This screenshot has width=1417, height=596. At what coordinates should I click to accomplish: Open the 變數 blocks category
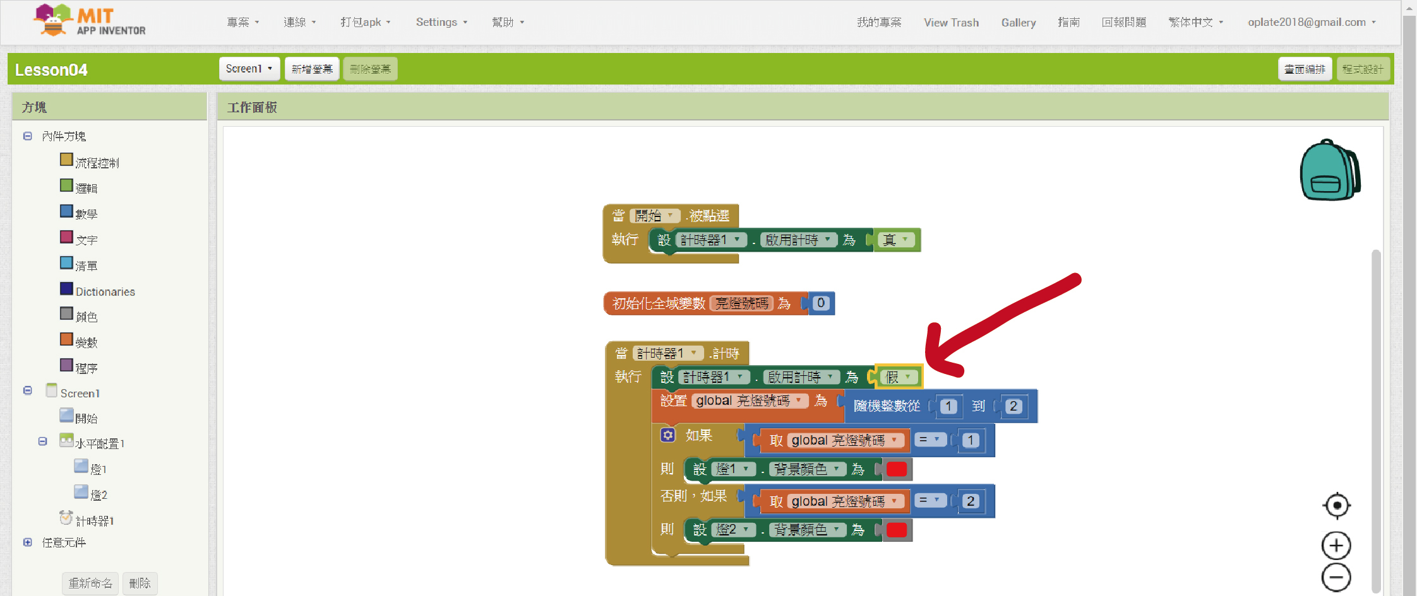[87, 342]
